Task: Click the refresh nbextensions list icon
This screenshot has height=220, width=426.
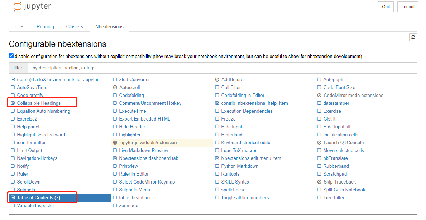Action: pos(413,37)
